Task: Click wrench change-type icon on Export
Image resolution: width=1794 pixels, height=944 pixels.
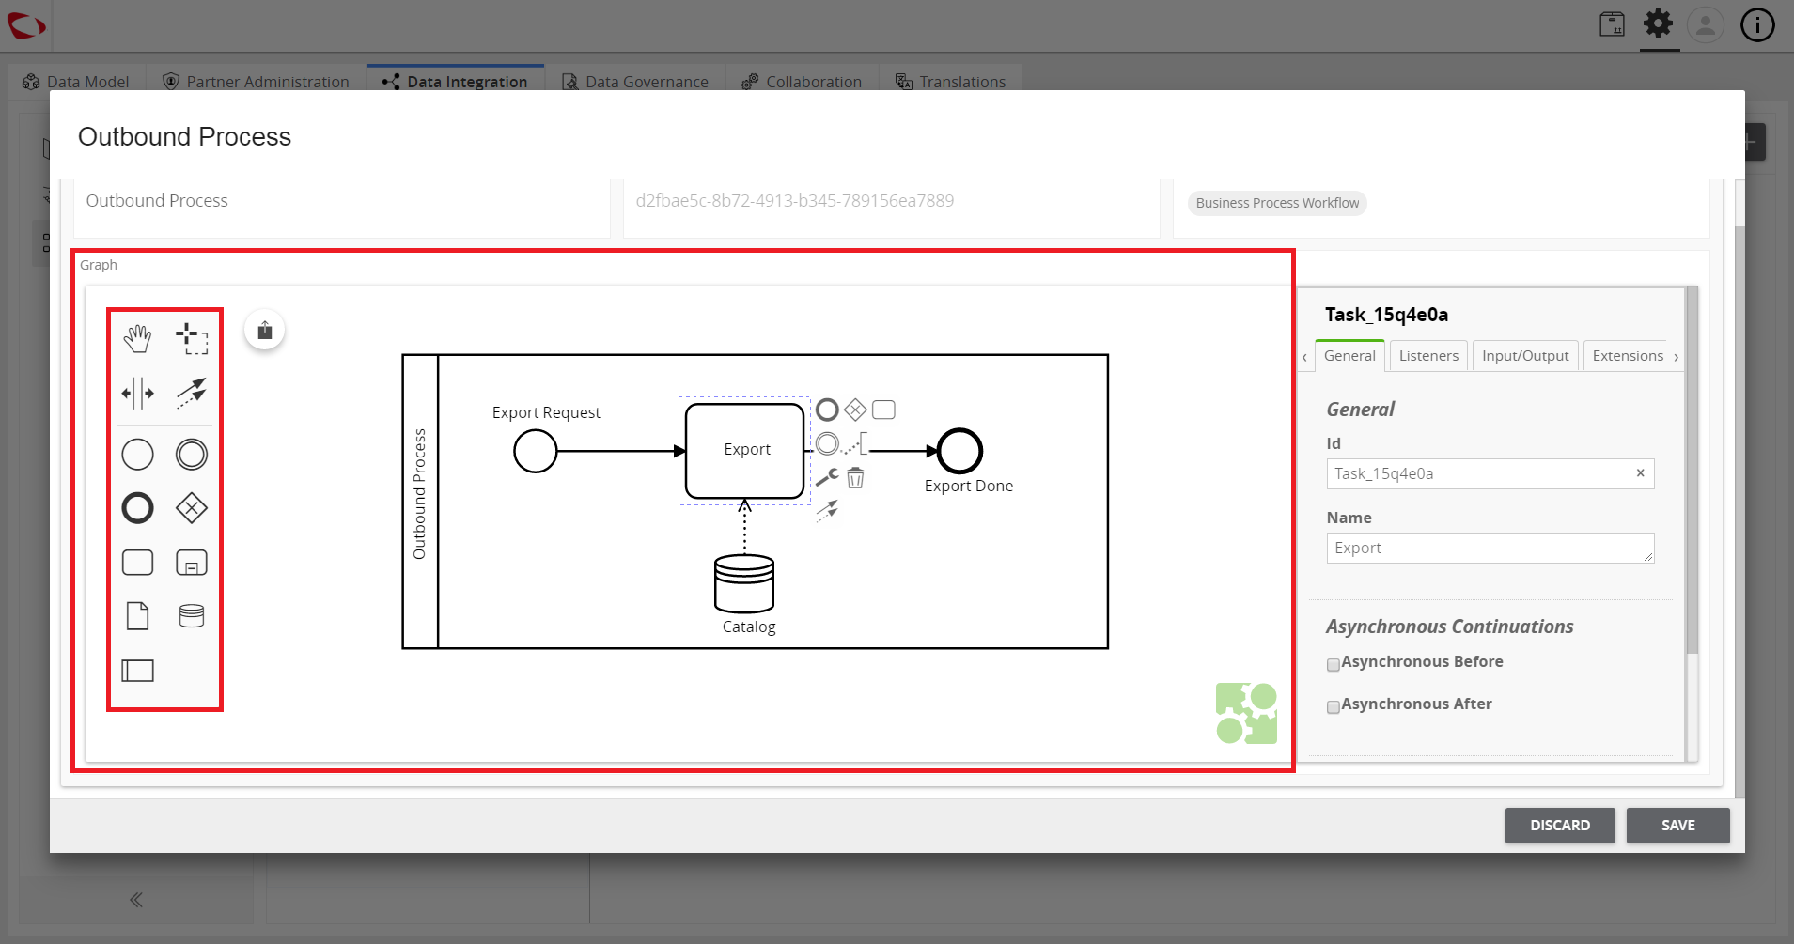Action: [x=827, y=478]
